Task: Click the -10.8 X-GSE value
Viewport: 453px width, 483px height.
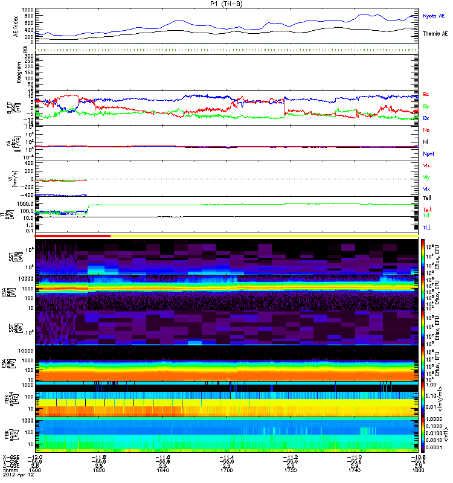Action: tap(418, 458)
